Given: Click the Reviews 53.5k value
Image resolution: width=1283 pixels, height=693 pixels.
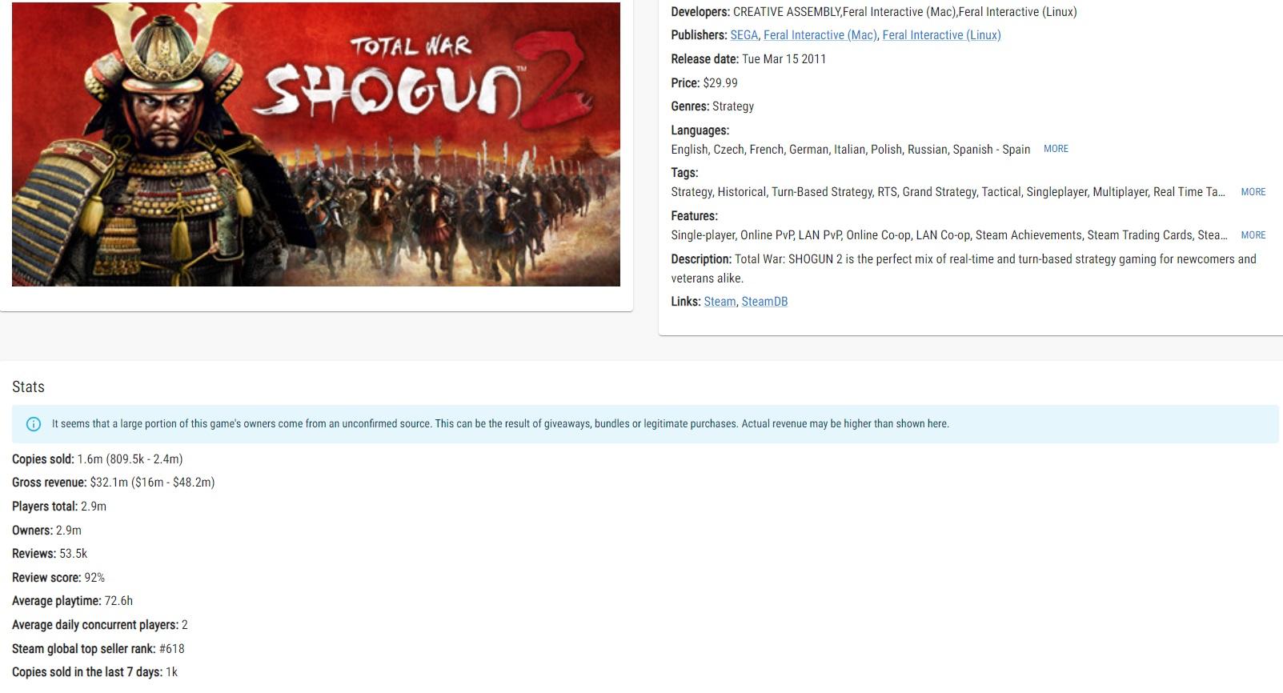Looking at the screenshot, I should click(73, 554).
